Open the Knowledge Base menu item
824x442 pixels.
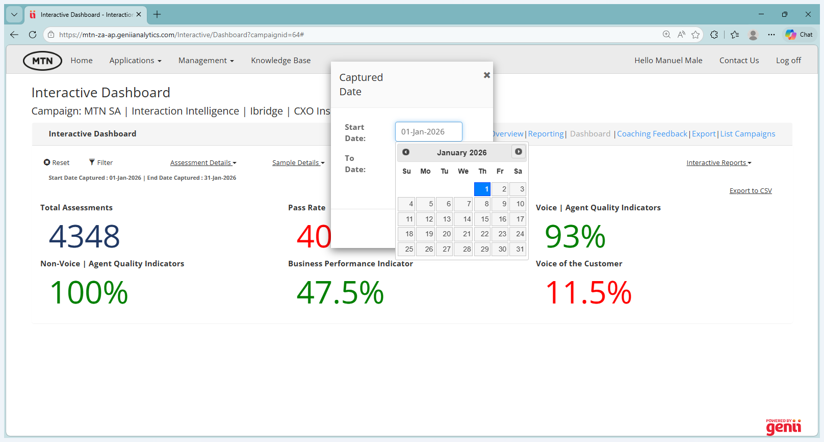tap(280, 61)
